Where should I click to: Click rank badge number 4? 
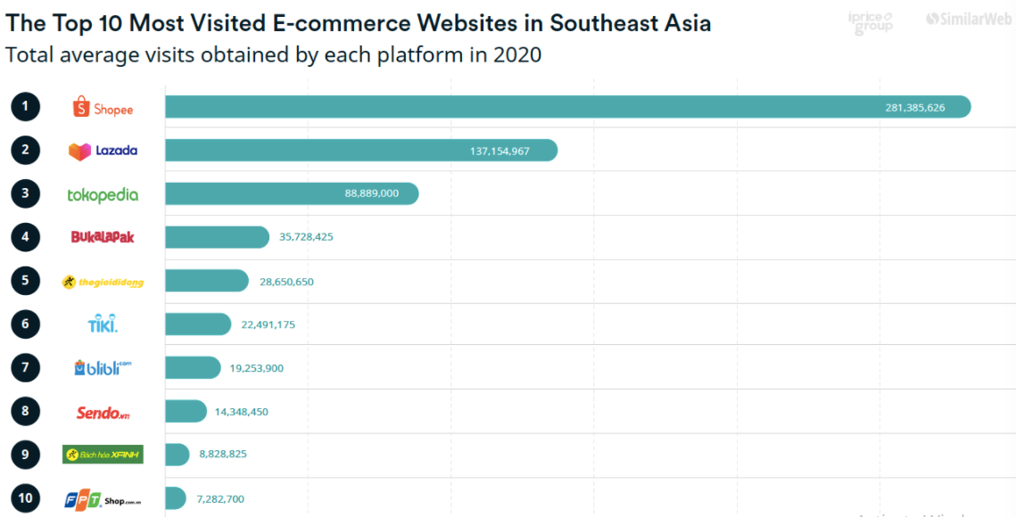[x=25, y=237]
